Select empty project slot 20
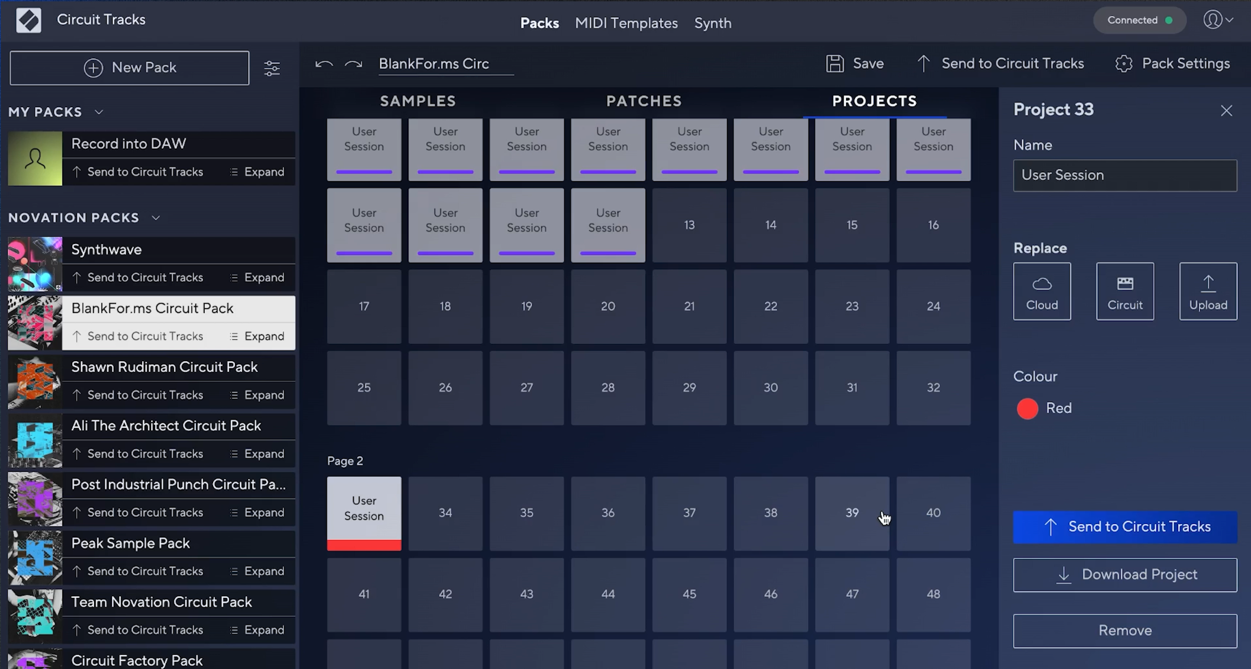The image size is (1251, 669). (x=608, y=307)
